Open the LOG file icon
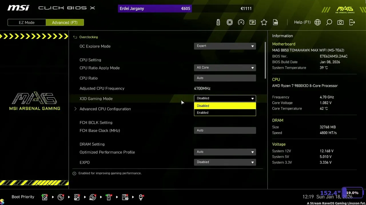The image size is (366, 205). [x=275, y=22]
